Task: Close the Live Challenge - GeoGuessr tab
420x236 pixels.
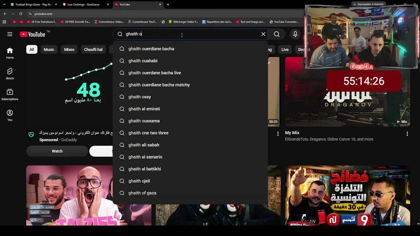Action: point(108,5)
